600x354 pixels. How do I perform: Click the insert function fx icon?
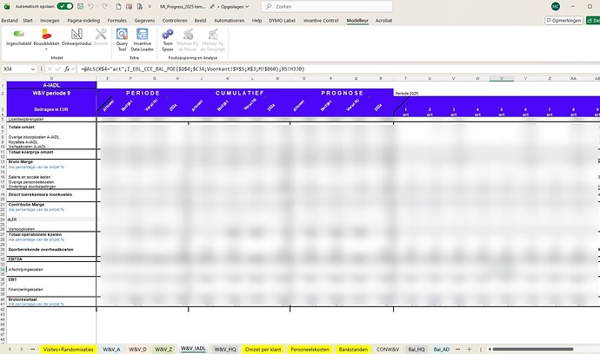pyautogui.click(x=67, y=69)
